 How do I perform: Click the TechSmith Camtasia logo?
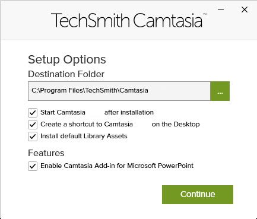[x=126, y=20]
